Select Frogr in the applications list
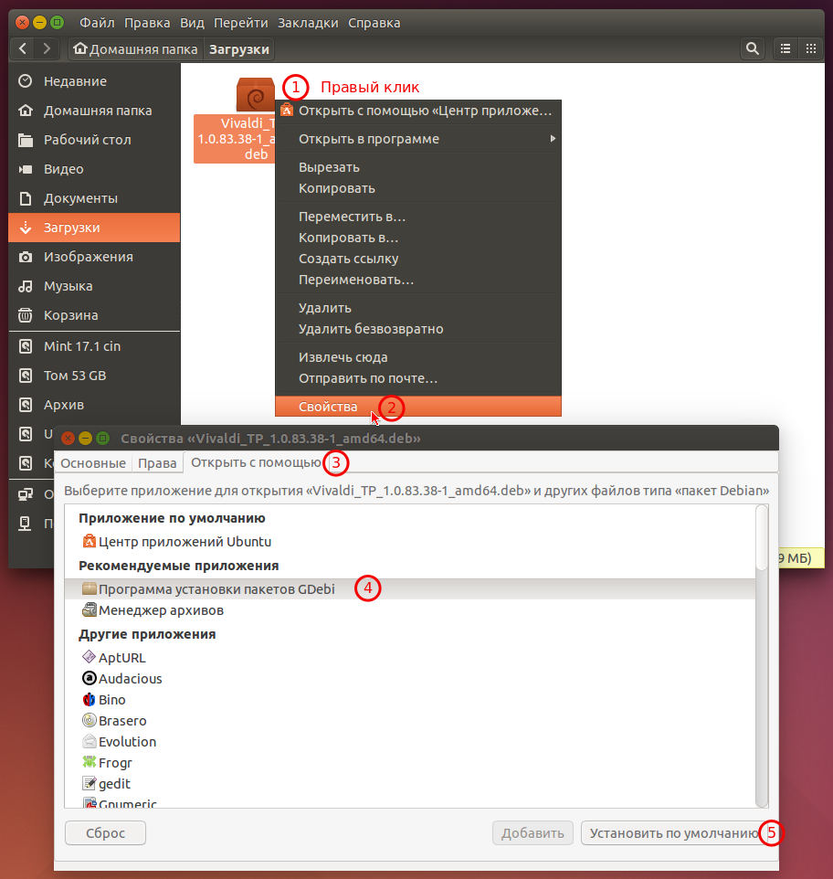Screen dimensions: 833x879 coord(410,762)
